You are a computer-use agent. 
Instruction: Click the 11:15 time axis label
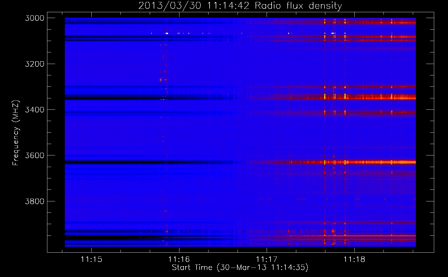[91, 260]
